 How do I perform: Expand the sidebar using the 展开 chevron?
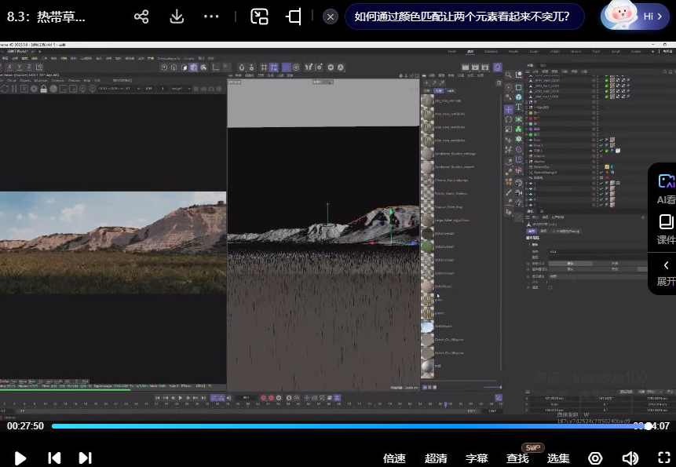(665, 271)
